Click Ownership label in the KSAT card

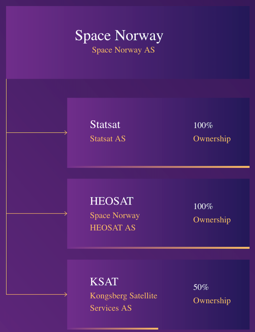pos(212,301)
